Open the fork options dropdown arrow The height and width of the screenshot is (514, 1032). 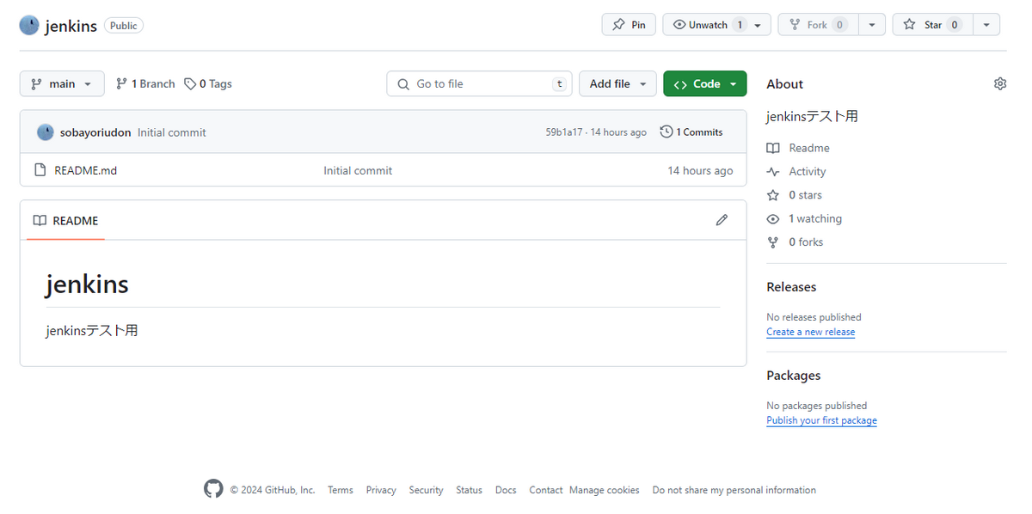point(872,25)
